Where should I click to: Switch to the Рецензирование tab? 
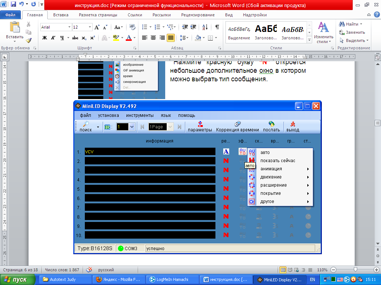tap(198, 15)
